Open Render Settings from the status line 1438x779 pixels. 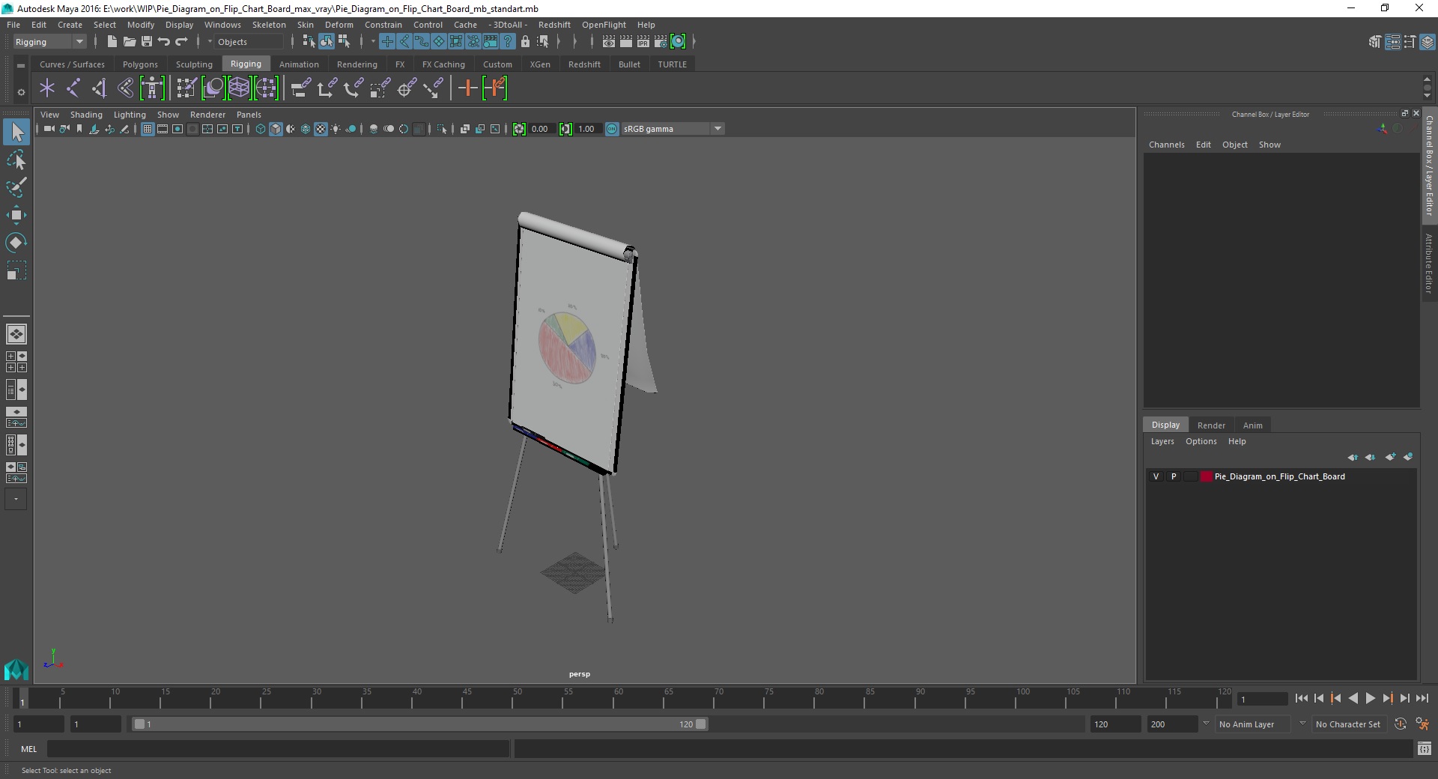[x=661, y=42]
